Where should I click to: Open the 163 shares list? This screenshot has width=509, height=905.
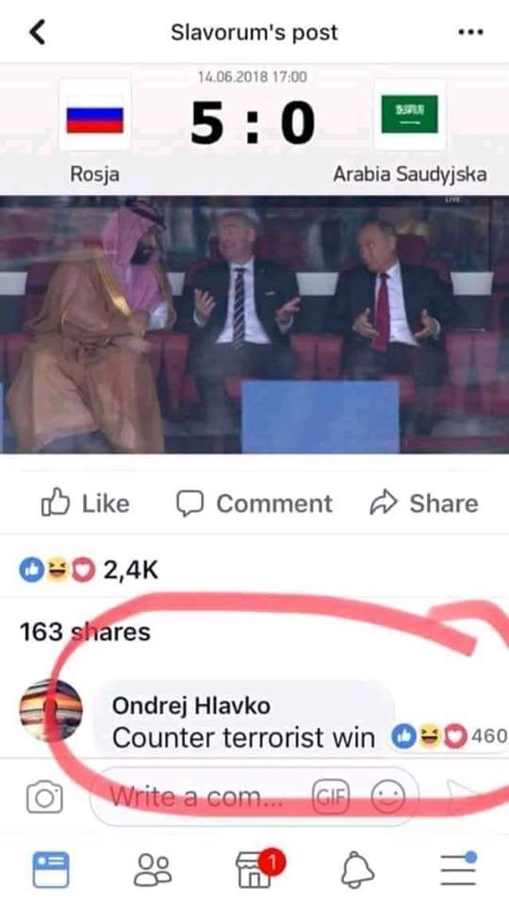(x=85, y=632)
